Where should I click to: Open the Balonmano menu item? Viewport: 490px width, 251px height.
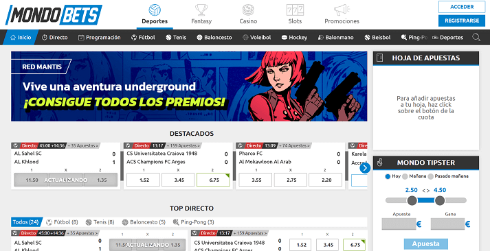coord(335,38)
